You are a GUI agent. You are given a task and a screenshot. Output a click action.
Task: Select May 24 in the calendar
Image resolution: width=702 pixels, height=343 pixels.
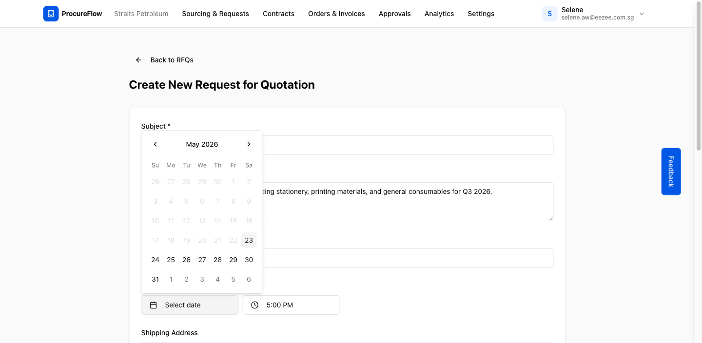pos(155,260)
